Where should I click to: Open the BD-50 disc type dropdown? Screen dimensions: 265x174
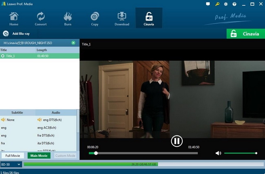point(11,164)
